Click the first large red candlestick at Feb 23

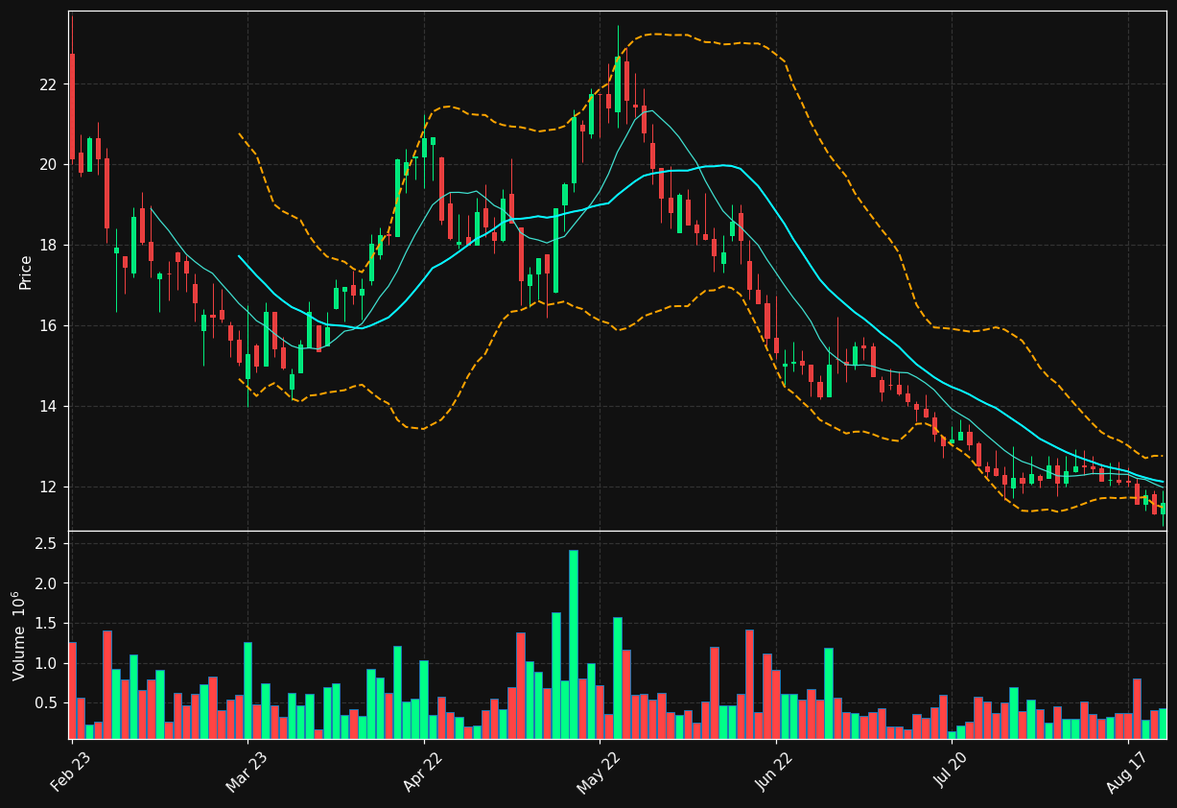72,107
